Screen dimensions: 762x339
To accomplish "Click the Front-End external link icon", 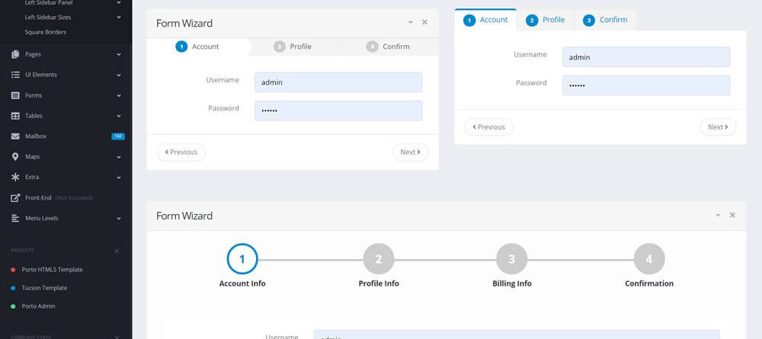I will tap(15, 198).
